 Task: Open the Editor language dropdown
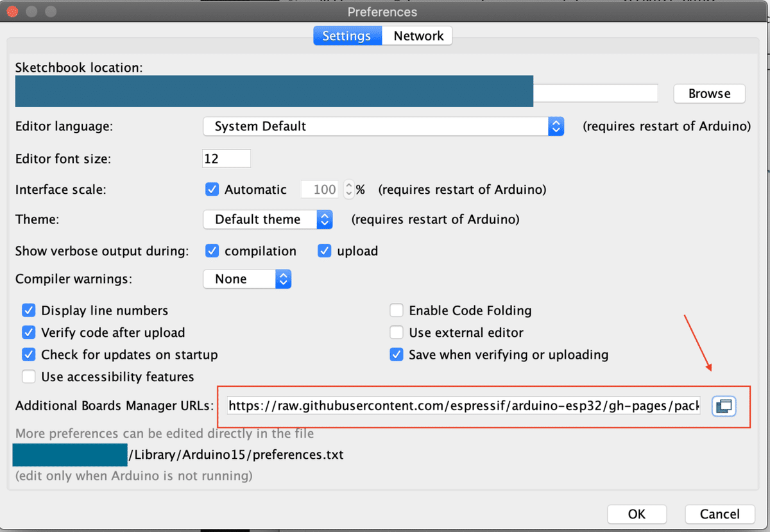(383, 126)
